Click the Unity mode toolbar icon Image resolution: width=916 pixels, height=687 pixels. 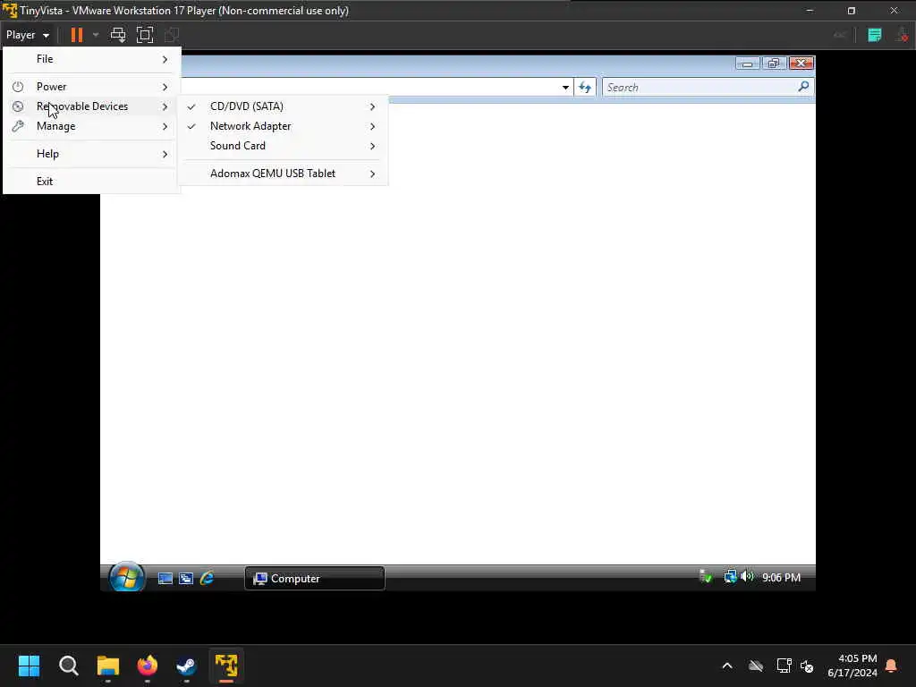(x=172, y=35)
